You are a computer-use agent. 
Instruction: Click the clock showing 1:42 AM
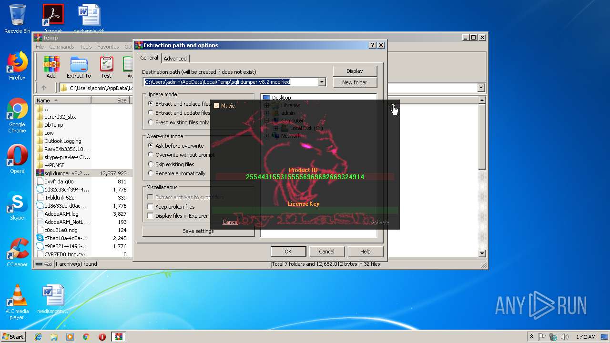click(x=585, y=337)
